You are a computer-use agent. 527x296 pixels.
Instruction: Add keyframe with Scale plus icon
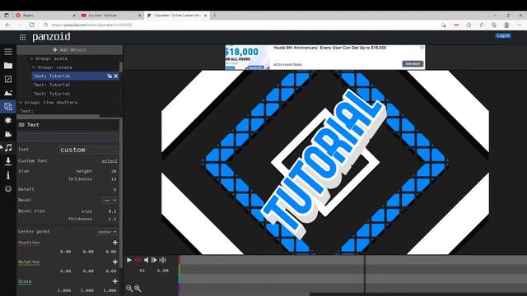[x=115, y=281]
